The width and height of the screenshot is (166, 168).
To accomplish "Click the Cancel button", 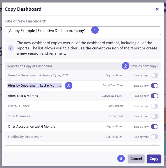I will click(x=136, y=159).
